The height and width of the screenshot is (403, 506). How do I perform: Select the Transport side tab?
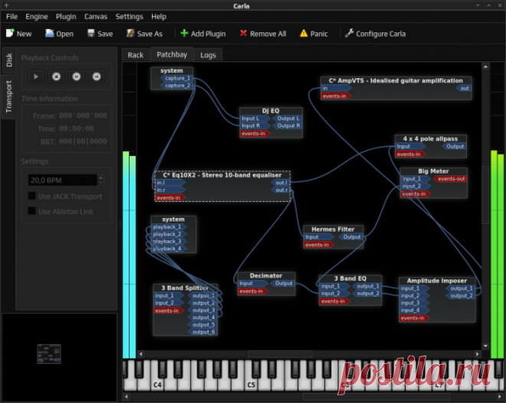coord(8,96)
